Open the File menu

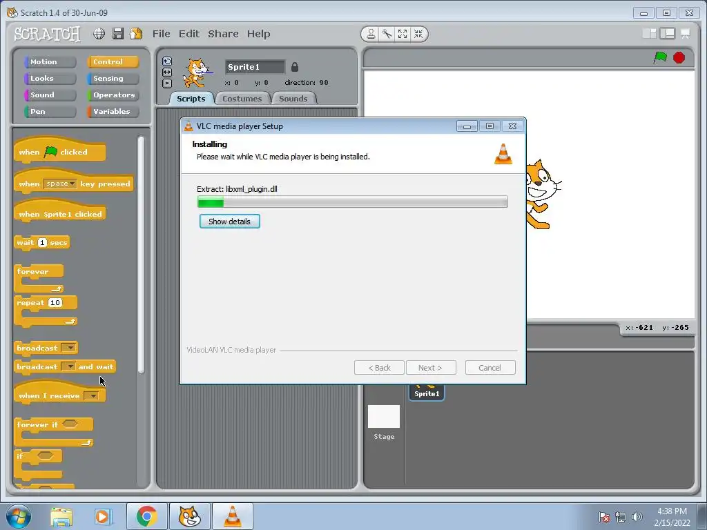click(x=161, y=34)
